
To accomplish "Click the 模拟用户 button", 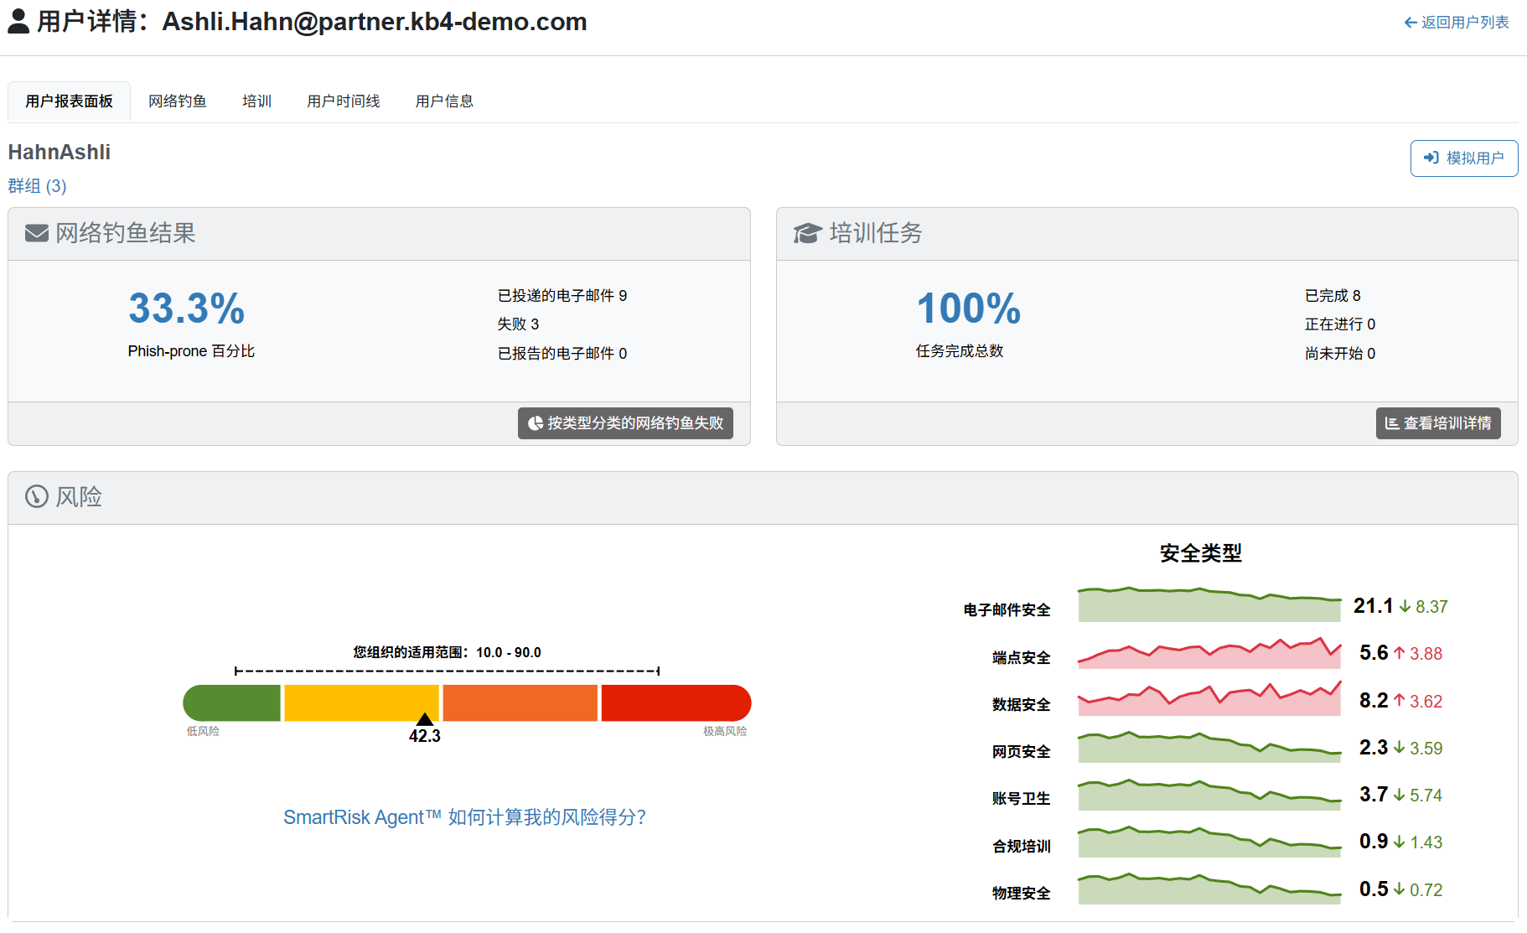I will coord(1463,158).
